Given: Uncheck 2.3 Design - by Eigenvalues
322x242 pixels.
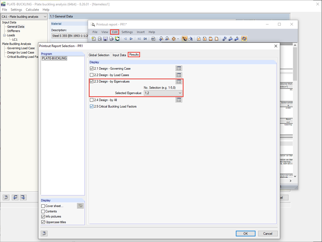Looking at the screenshot, I should click(92, 82).
